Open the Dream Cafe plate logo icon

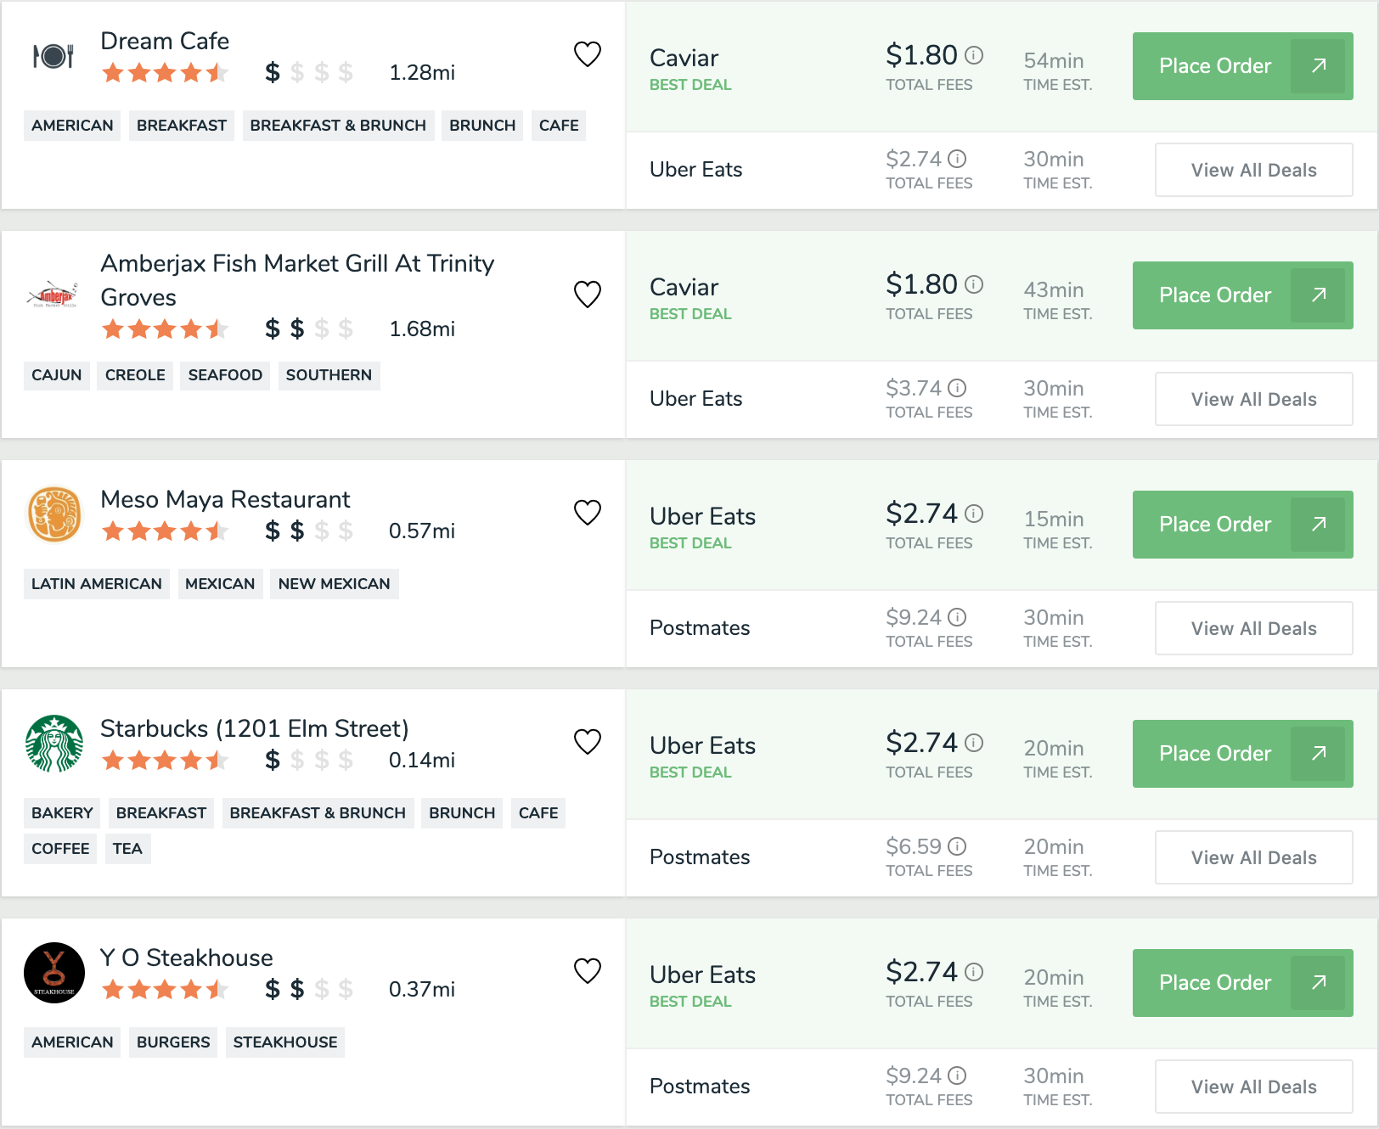[x=54, y=56]
